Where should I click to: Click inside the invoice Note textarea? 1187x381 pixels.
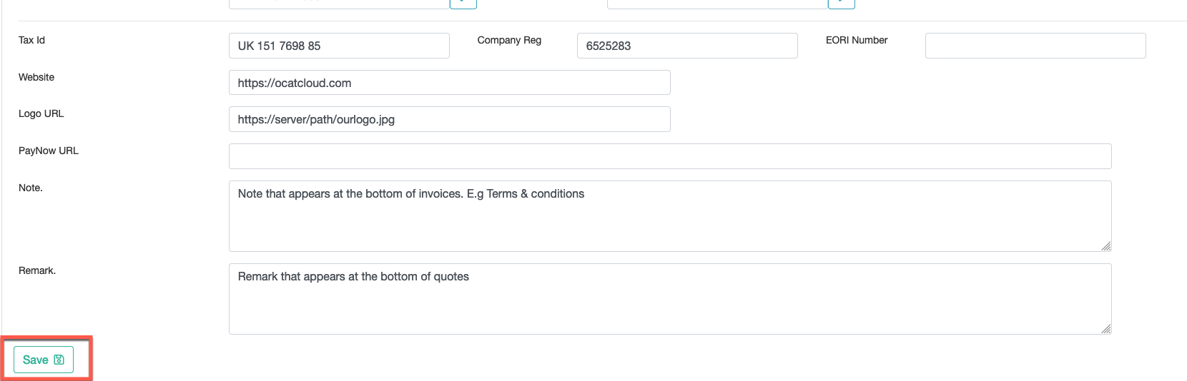[669, 216]
